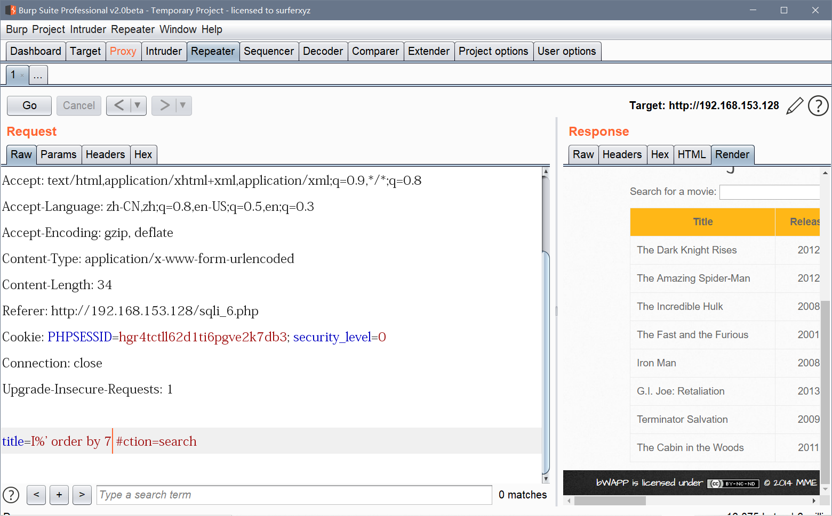Open the Project options tab
Viewport: 832px width, 516px height.
pyautogui.click(x=493, y=51)
